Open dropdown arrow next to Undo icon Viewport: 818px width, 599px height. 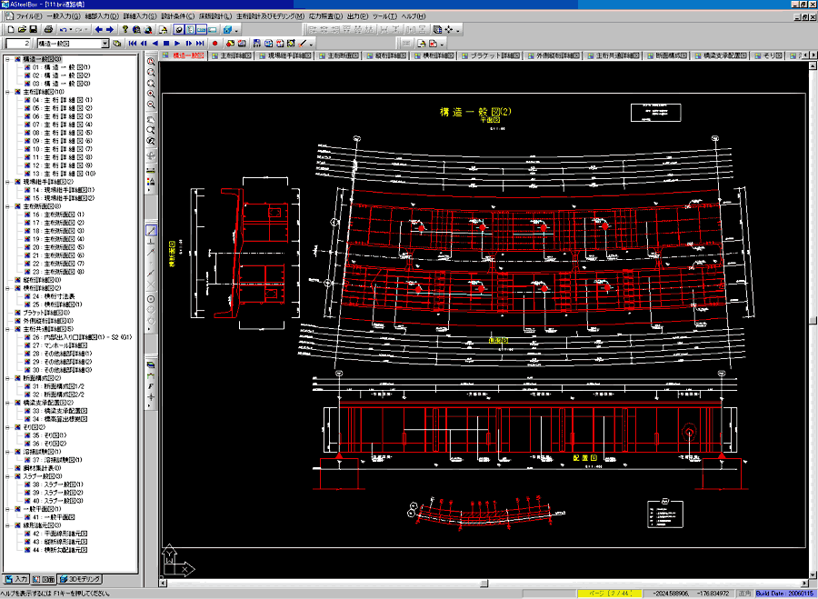pyautogui.click(x=71, y=30)
